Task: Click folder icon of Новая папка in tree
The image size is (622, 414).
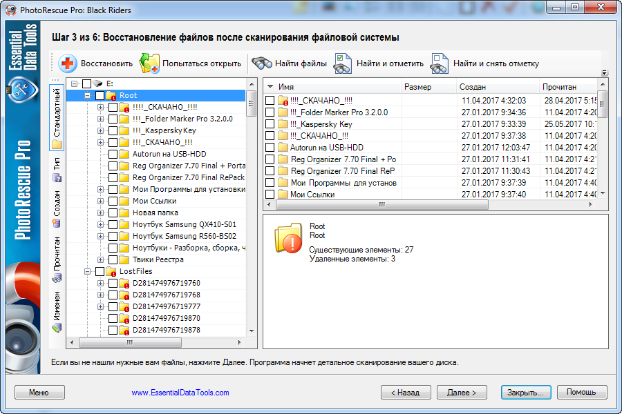Action: point(124,213)
